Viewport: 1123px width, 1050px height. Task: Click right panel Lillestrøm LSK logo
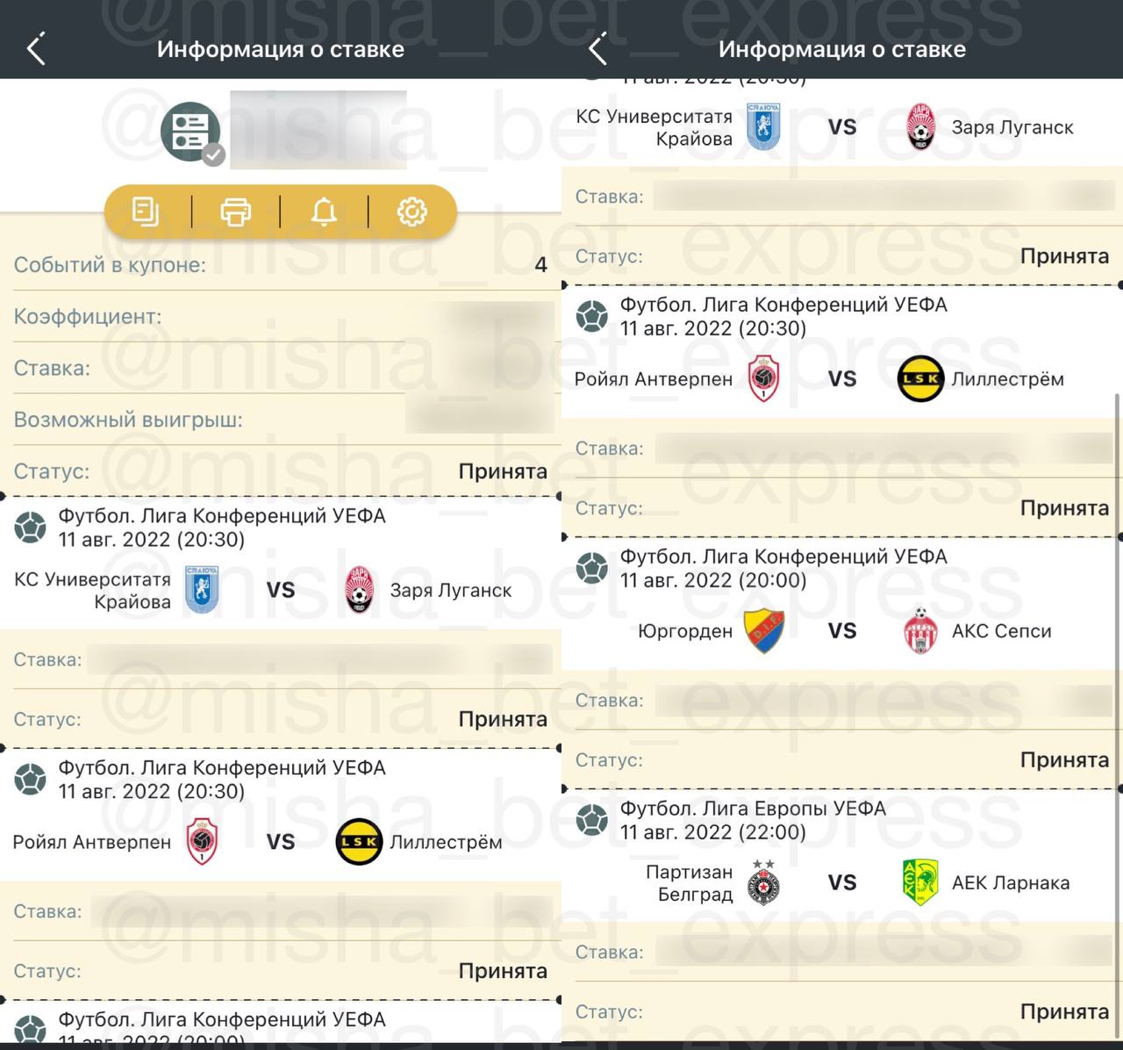[920, 379]
